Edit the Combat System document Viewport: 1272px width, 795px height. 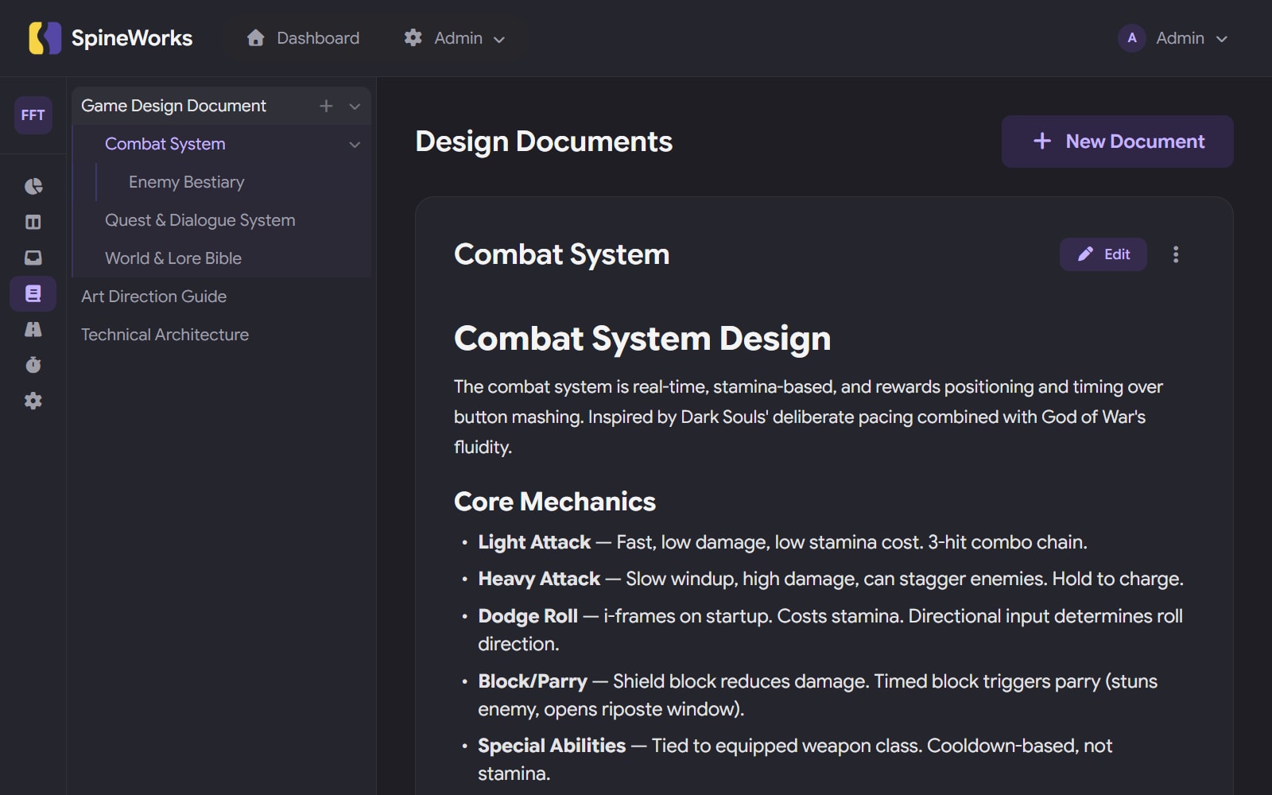coord(1103,254)
